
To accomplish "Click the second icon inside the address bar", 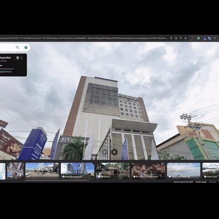I will tap(176, 38).
